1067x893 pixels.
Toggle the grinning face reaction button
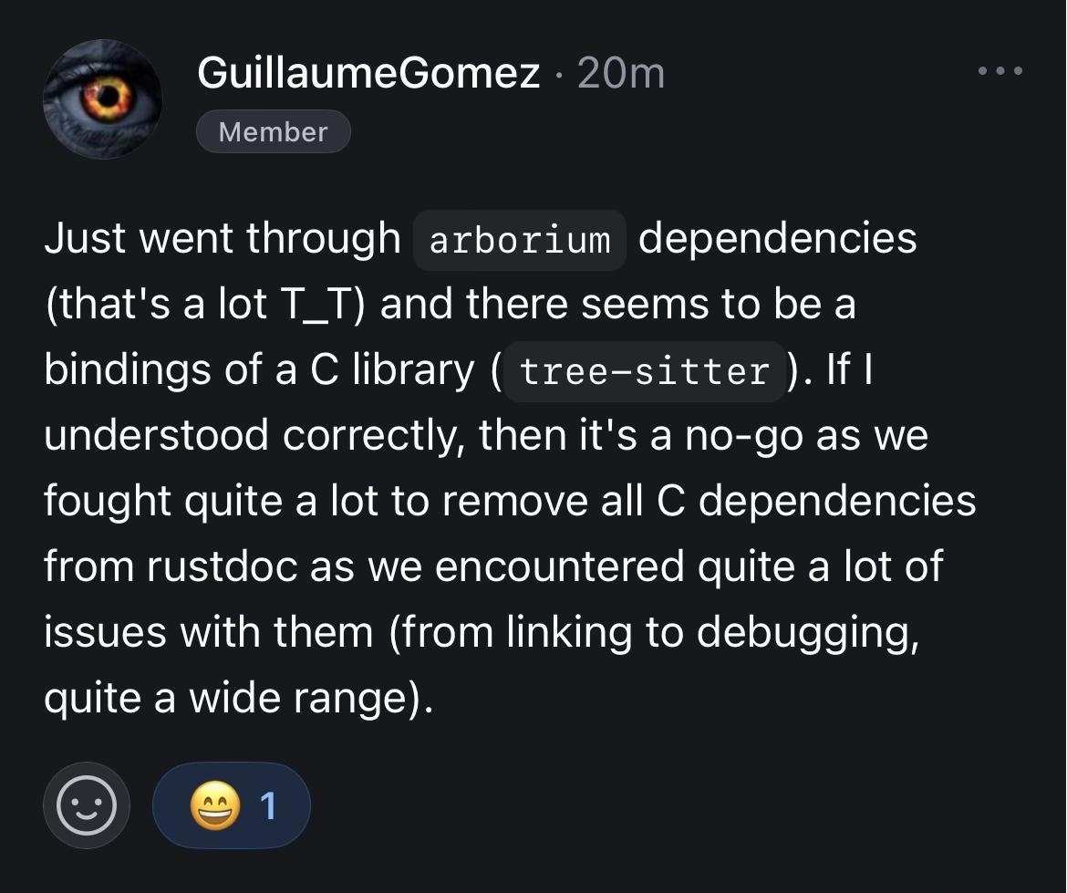tap(232, 806)
